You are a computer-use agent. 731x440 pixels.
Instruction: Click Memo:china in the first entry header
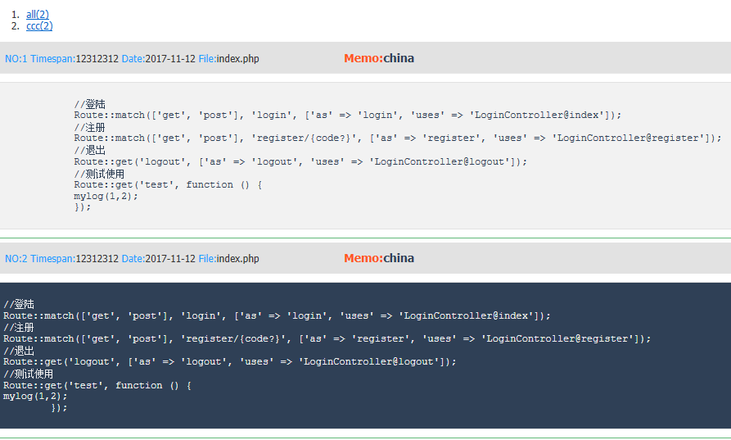[x=379, y=58]
